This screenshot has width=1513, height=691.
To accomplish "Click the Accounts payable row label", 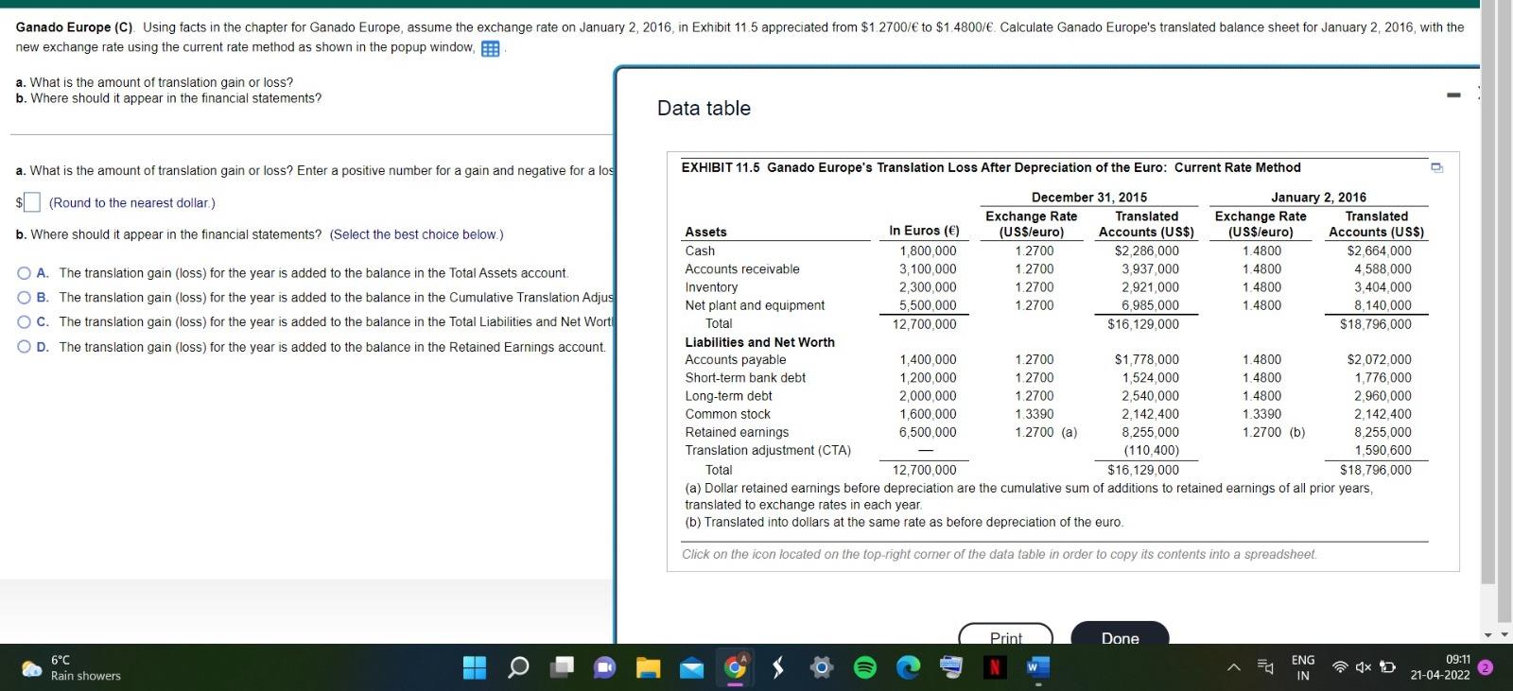I will tap(736, 360).
